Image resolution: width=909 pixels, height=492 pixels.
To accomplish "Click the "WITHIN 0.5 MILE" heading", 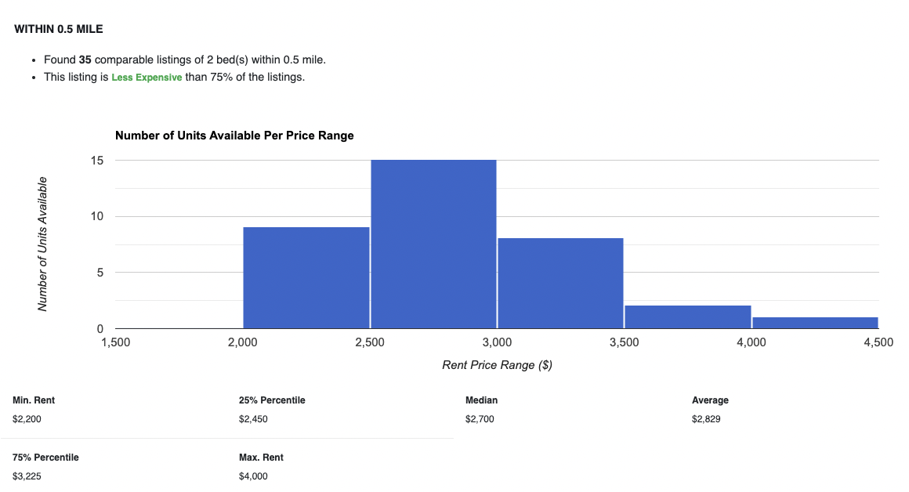I will [59, 30].
